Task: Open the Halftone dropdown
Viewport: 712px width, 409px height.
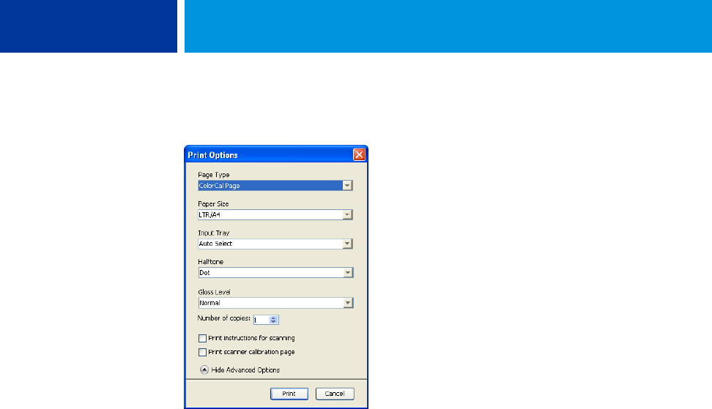Action: 275,272
